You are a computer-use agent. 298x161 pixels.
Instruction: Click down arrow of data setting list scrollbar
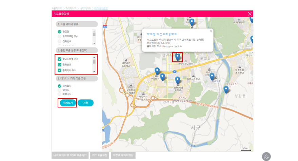[94, 43]
